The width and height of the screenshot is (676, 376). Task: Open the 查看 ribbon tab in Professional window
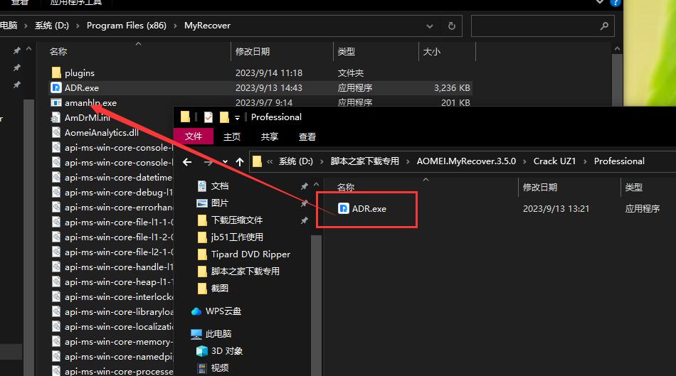307,137
